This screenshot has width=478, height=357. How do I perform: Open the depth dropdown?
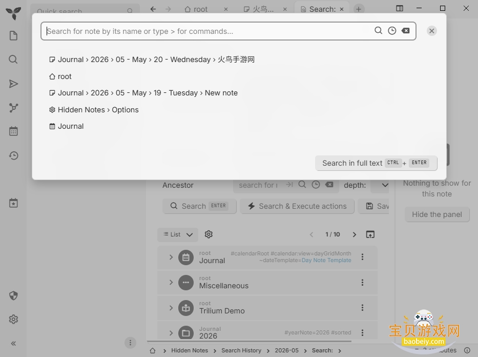tap(380, 185)
